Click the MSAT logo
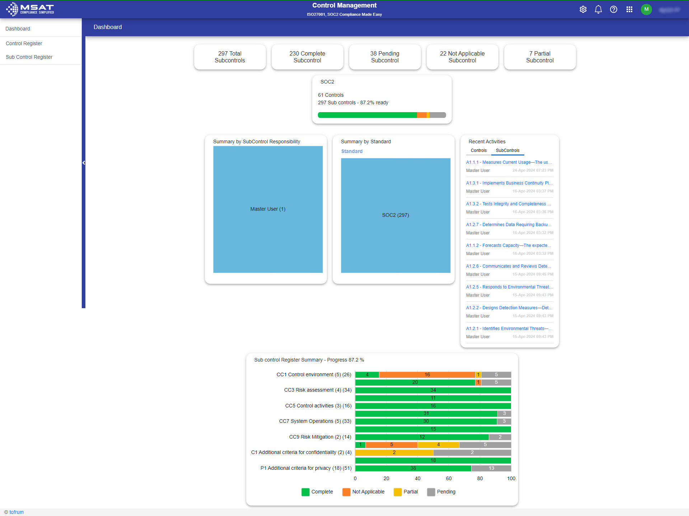The height and width of the screenshot is (516, 689). click(30, 9)
